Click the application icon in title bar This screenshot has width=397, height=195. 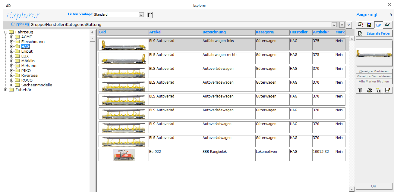pyautogui.click(x=8, y=5)
